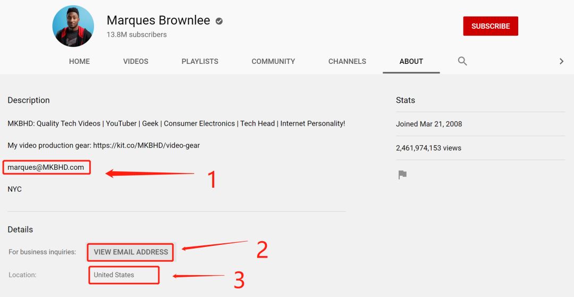Screen dimensions: 574x297
Task: Click the Details heading
Action: pos(20,229)
